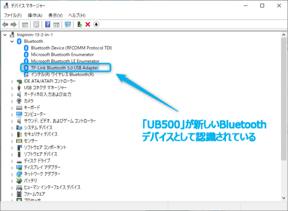The image size is (288, 211).
Task: Click the センサー category icon
Action: point(19,141)
